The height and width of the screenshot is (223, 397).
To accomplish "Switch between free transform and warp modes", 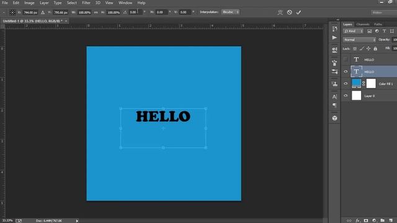I will pyautogui.click(x=280, y=12).
